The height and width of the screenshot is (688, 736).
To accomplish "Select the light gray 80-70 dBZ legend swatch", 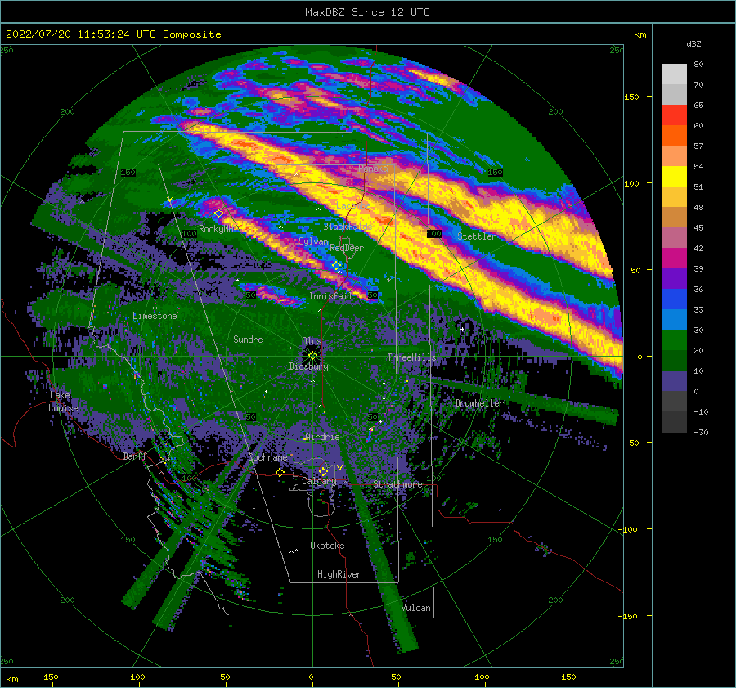I will (x=674, y=74).
